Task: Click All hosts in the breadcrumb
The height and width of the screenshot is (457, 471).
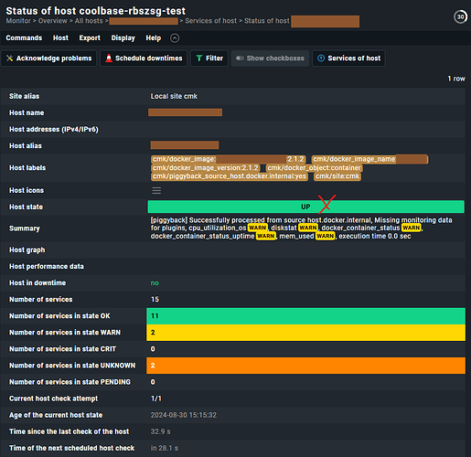Action: (89, 21)
